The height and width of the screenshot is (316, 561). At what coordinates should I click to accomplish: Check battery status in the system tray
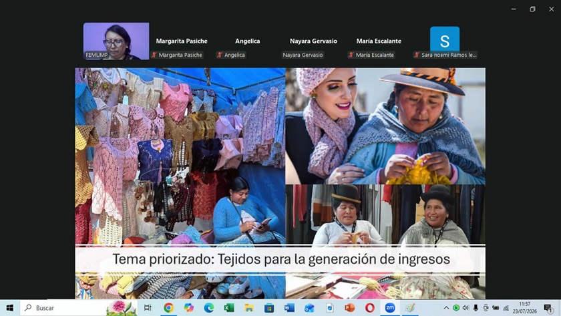pos(496,308)
